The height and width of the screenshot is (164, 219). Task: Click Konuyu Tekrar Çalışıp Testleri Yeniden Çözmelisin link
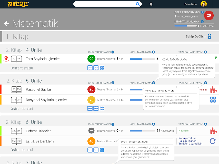tap(190, 141)
